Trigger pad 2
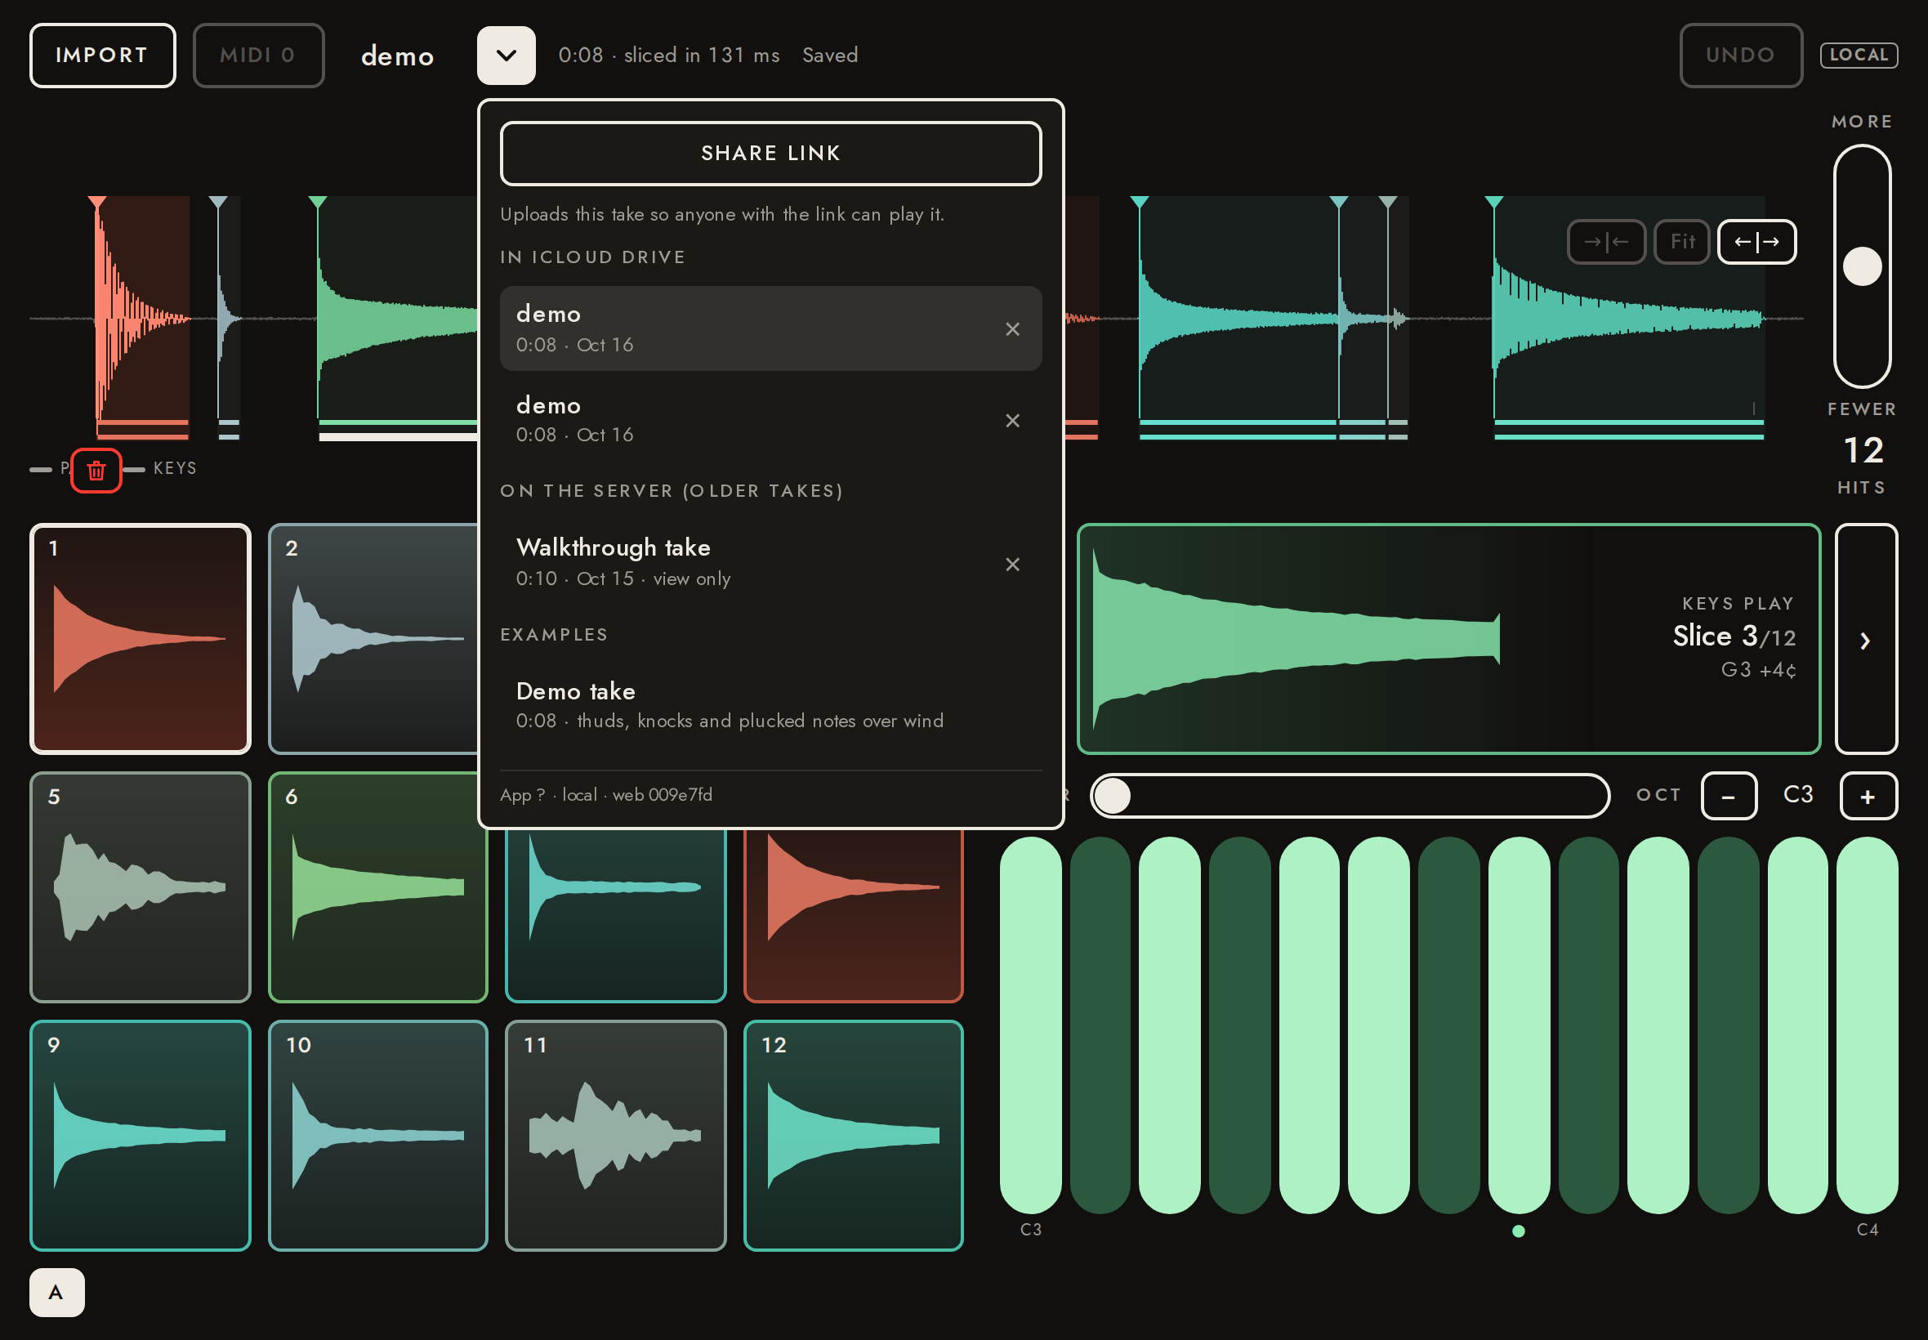 point(374,639)
